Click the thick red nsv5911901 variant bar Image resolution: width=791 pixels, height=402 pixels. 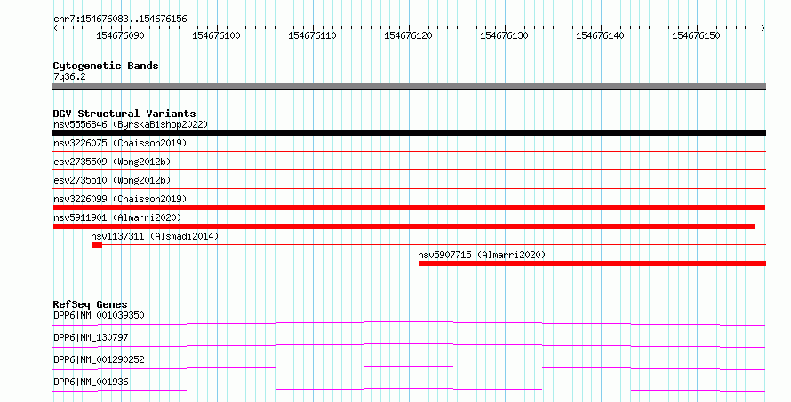coord(404,226)
